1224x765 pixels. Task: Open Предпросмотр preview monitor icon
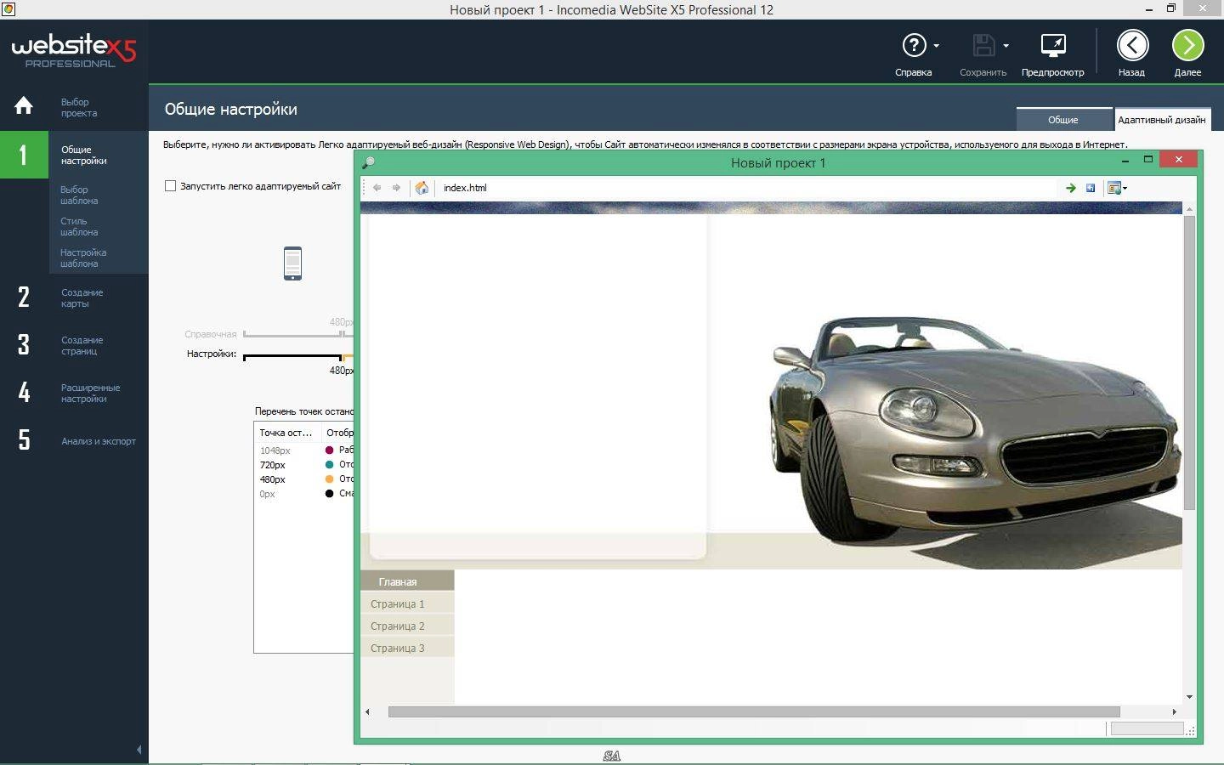(1053, 45)
